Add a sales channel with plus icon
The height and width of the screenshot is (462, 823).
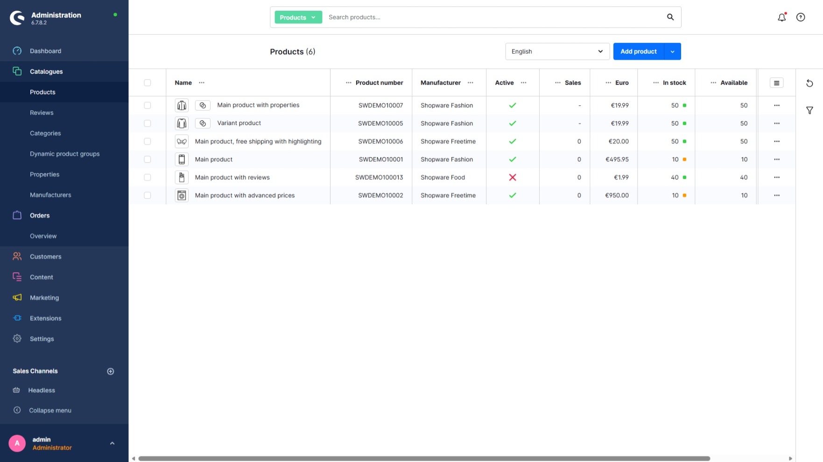[x=111, y=372]
